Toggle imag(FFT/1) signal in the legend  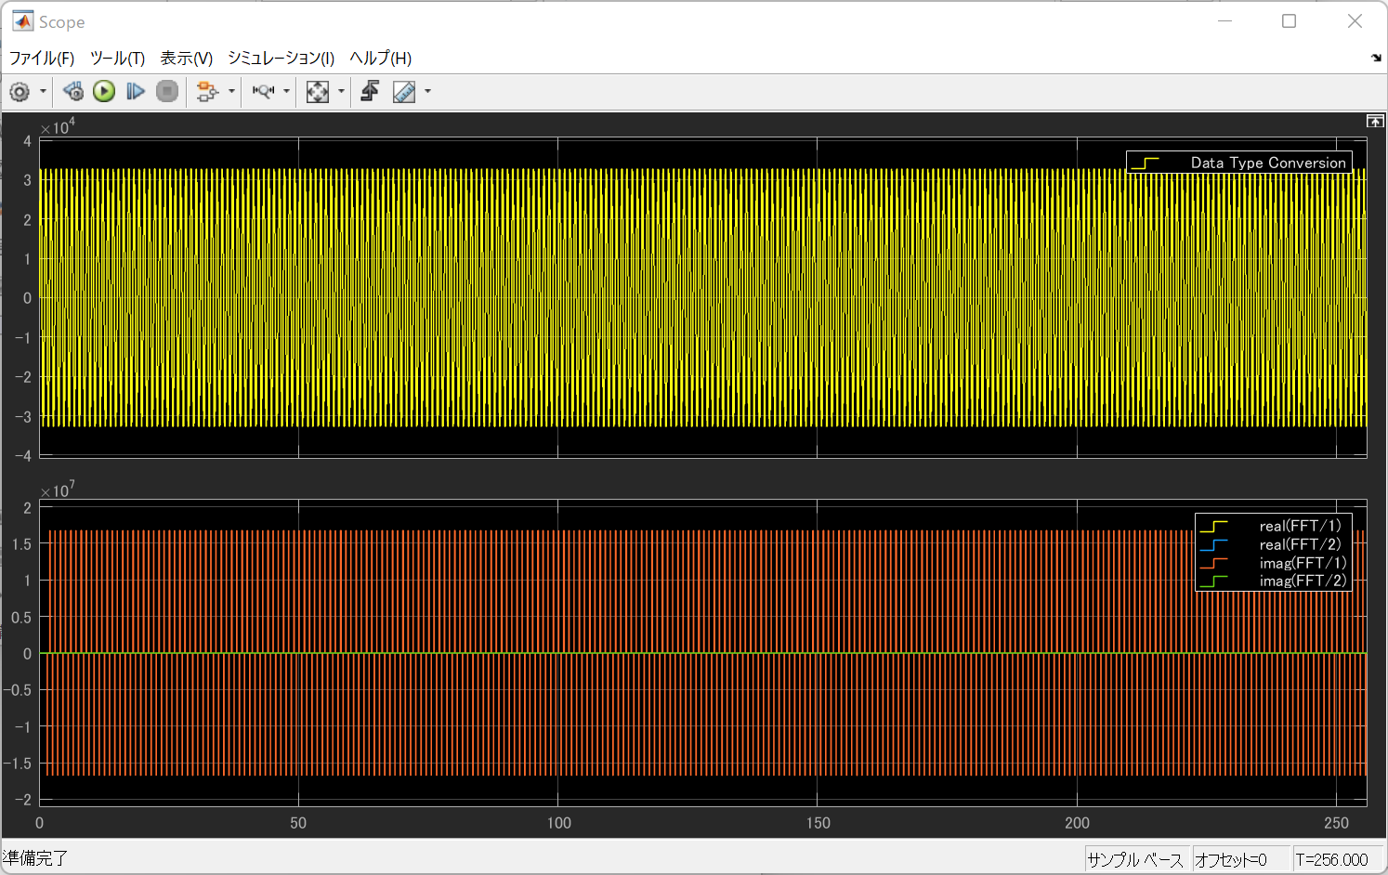1302,563
